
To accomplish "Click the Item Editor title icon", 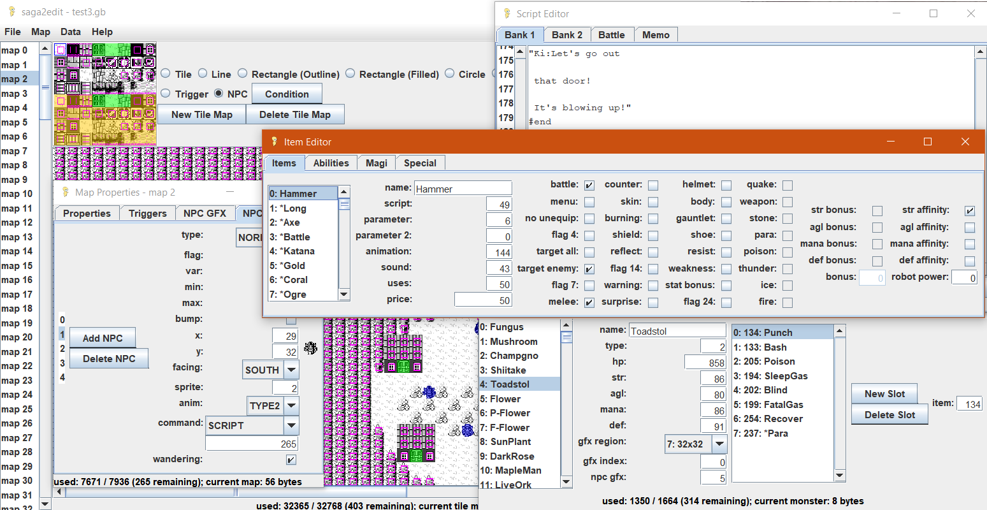I will [275, 142].
